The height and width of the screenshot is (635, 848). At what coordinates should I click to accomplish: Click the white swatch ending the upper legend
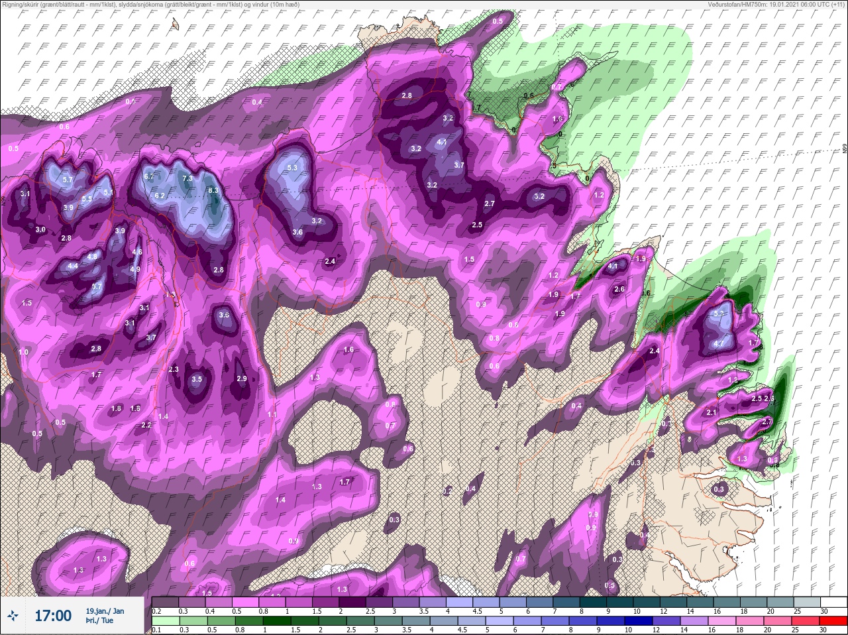(833, 602)
